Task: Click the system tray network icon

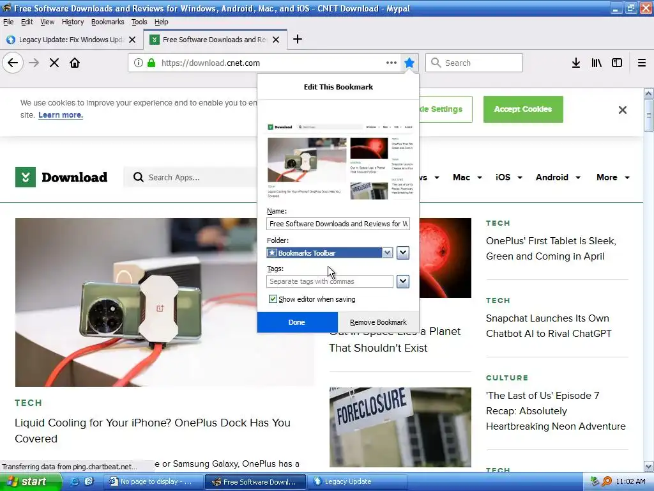Action: pos(595,481)
